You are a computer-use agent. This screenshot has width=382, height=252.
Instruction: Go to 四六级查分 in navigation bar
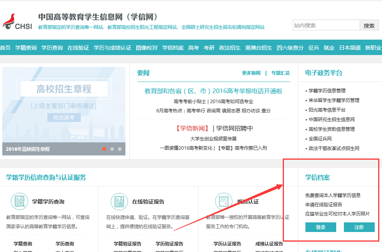pyautogui.click(x=290, y=48)
